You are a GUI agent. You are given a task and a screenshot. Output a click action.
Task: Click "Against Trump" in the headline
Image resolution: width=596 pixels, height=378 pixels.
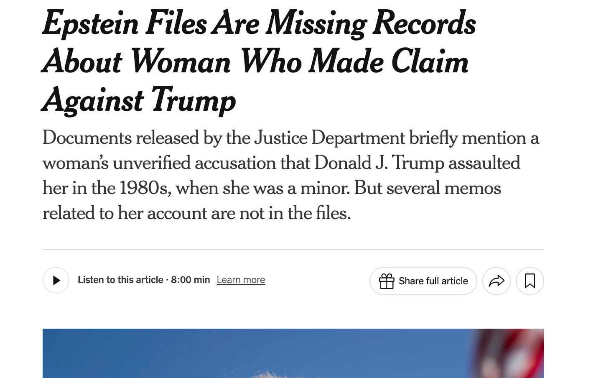pyautogui.click(x=140, y=100)
